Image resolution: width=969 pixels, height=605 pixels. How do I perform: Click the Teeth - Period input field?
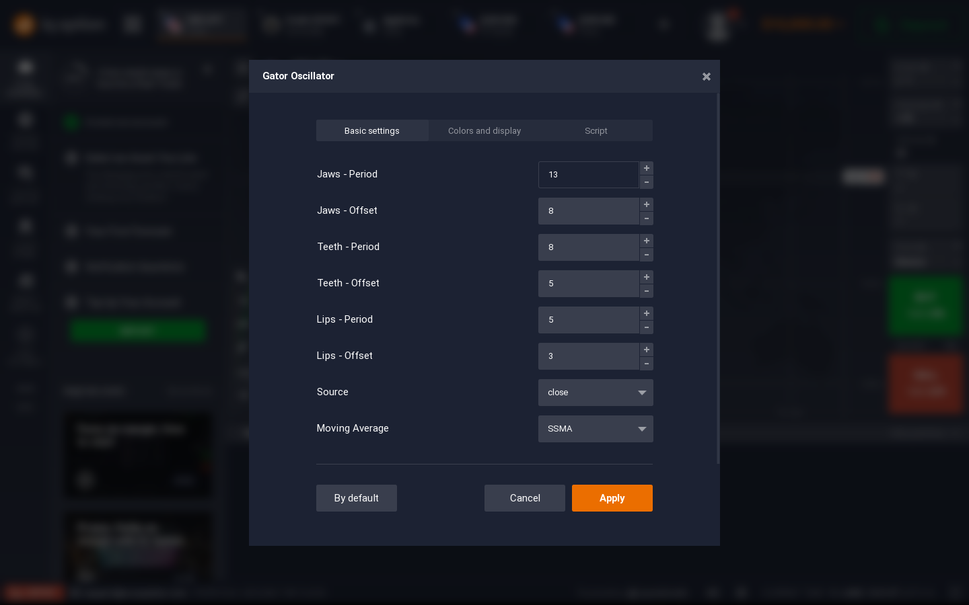point(588,247)
